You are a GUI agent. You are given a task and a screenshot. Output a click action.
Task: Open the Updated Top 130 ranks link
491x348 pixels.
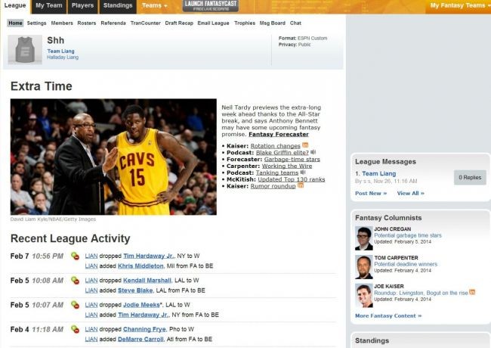pyautogui.click(x=292, y=179)
